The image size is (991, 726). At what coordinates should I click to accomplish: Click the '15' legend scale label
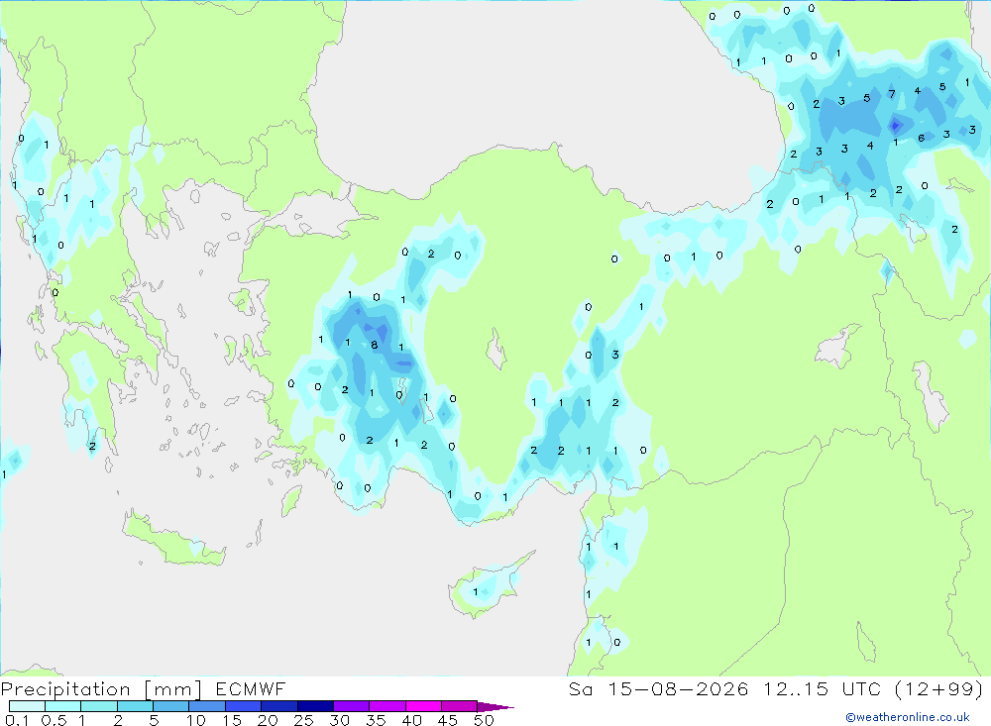tap(232, 720)
